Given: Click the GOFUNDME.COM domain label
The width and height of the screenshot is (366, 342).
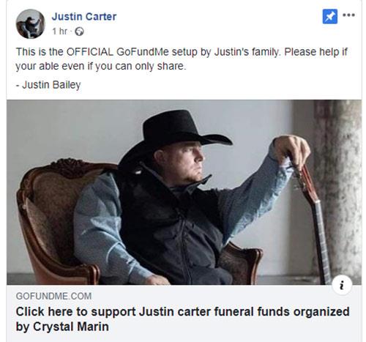Looking at the screenshot, I should coord(53,296).
